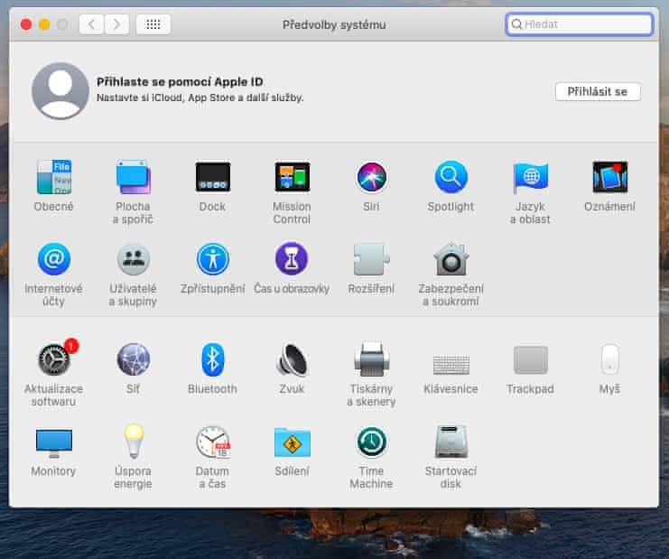Open Time Machine settings
The height and width of the screenshot is (559, 669).
pos(371,443)
